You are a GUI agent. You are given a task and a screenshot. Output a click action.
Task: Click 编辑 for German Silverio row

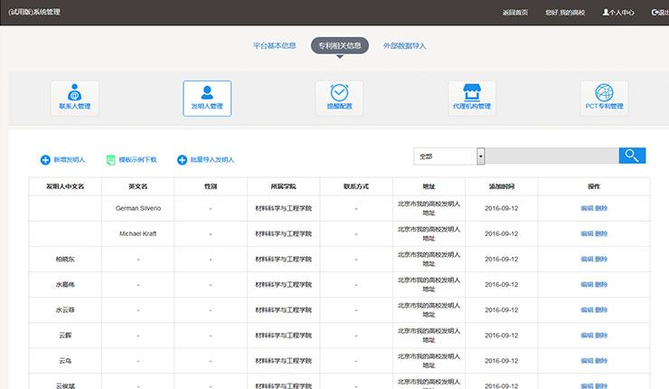point(587,208)
